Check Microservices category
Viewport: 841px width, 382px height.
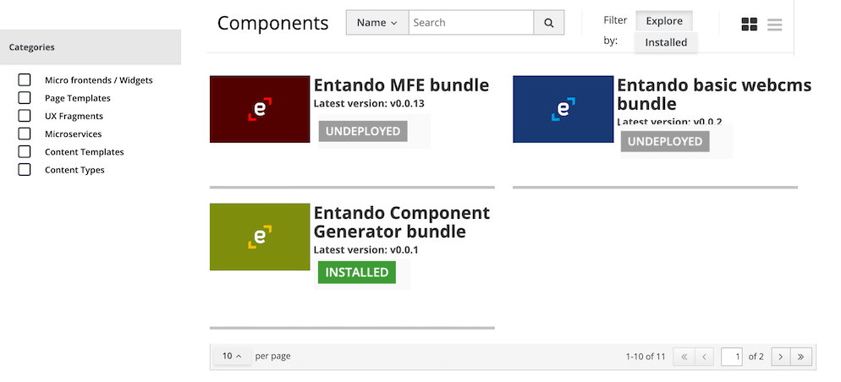pyautogui.click(x=25, y=134)
